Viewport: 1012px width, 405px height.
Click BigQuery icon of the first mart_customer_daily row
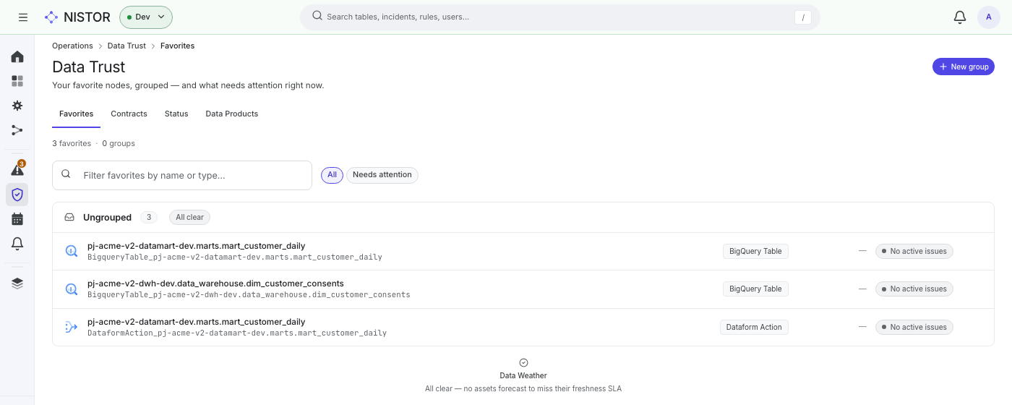71,251
